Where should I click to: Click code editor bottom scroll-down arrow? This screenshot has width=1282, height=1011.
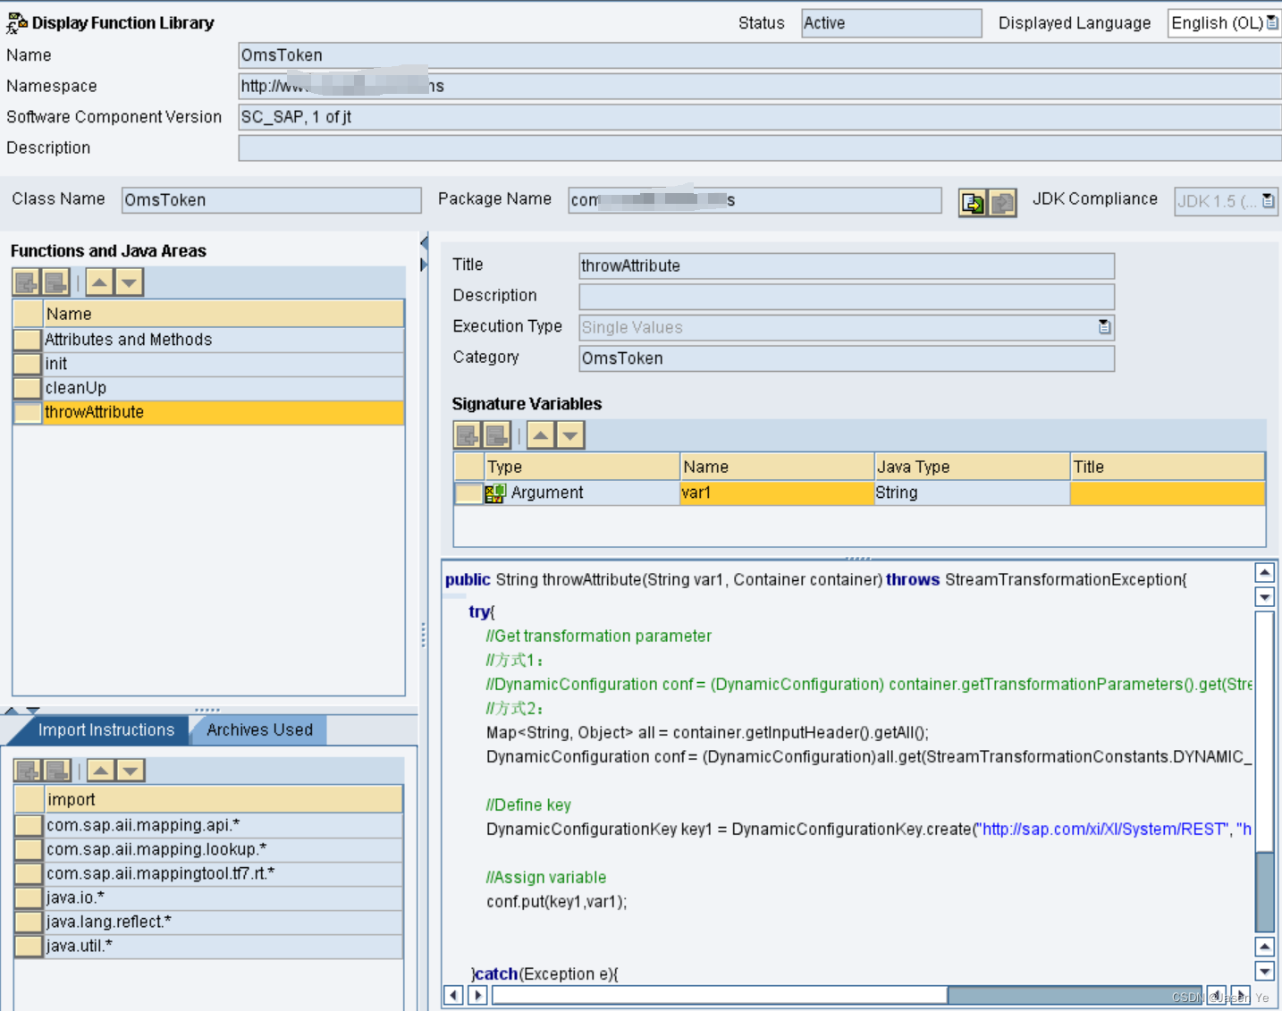click(x=1265, y=971)
